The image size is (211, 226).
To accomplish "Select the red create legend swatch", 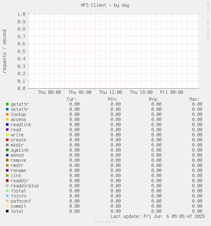I will click(7, 140).
